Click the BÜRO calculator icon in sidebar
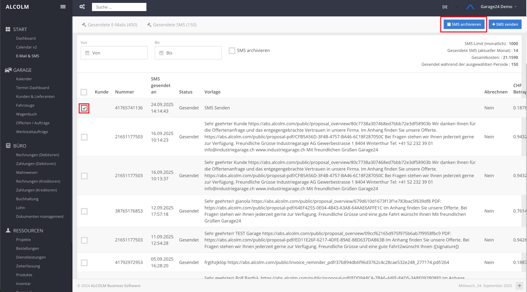The image size is (527, 292). [x=8, y=146]
